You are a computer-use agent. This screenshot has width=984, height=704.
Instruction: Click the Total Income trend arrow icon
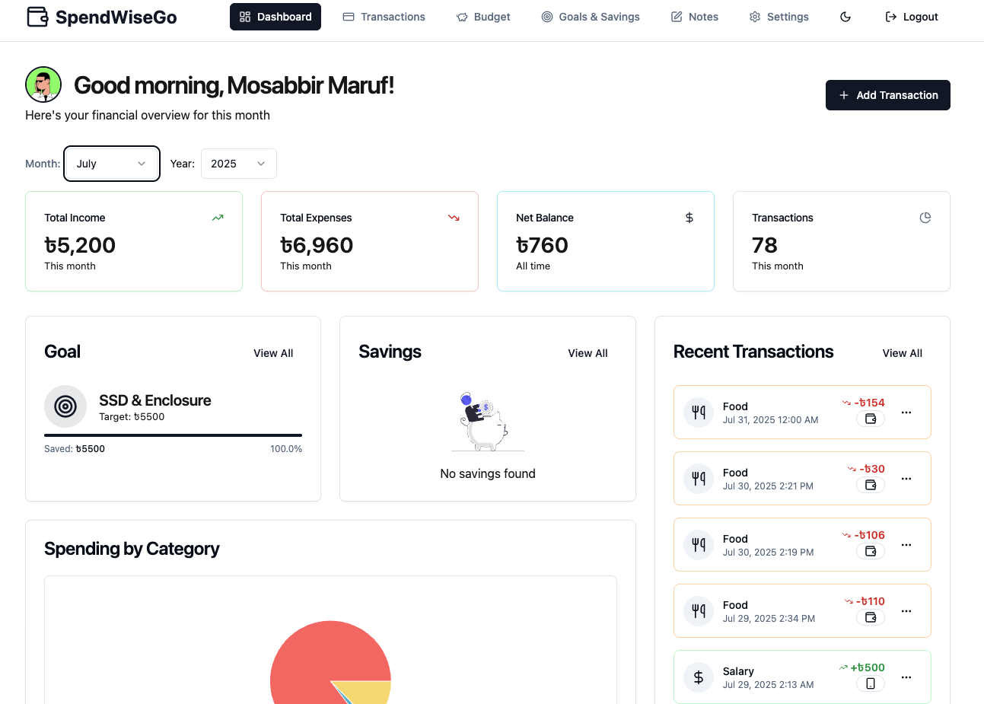217,218
